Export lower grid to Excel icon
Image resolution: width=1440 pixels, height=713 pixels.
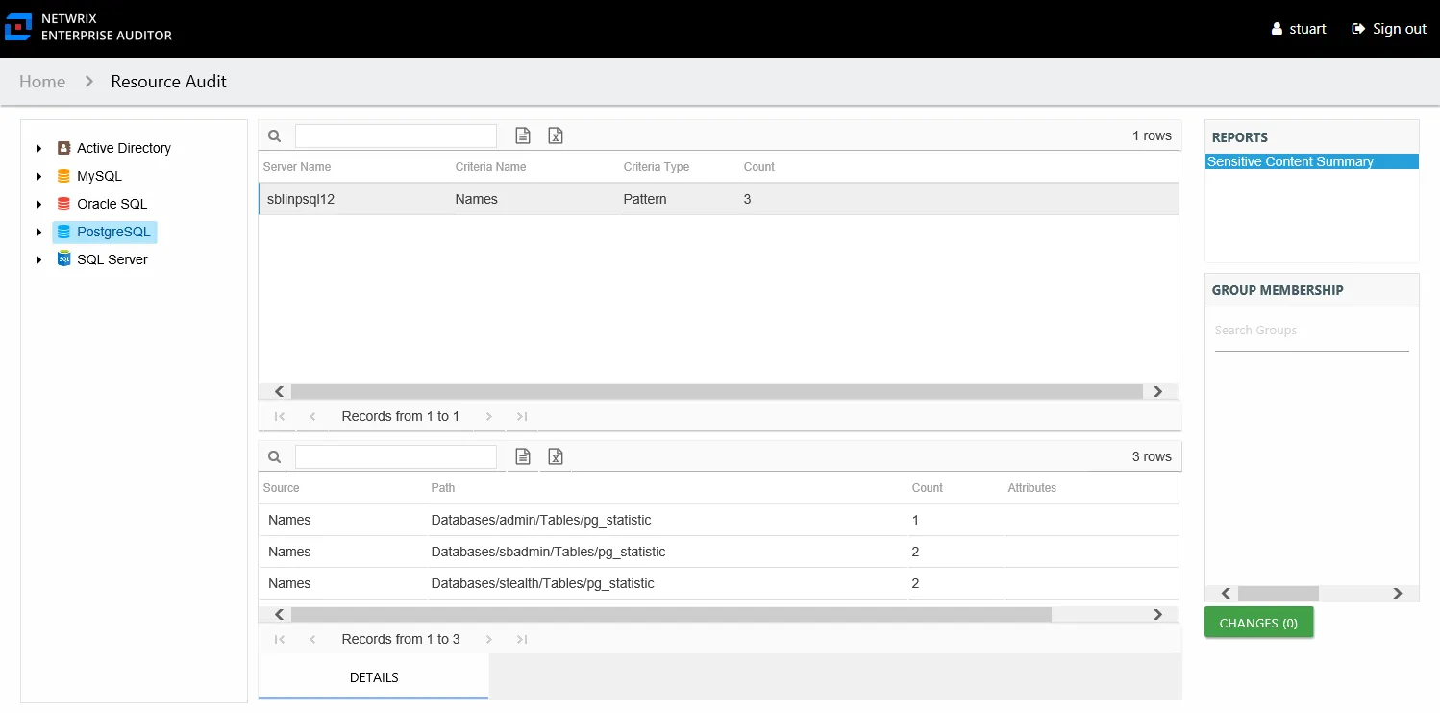[556, 456]
